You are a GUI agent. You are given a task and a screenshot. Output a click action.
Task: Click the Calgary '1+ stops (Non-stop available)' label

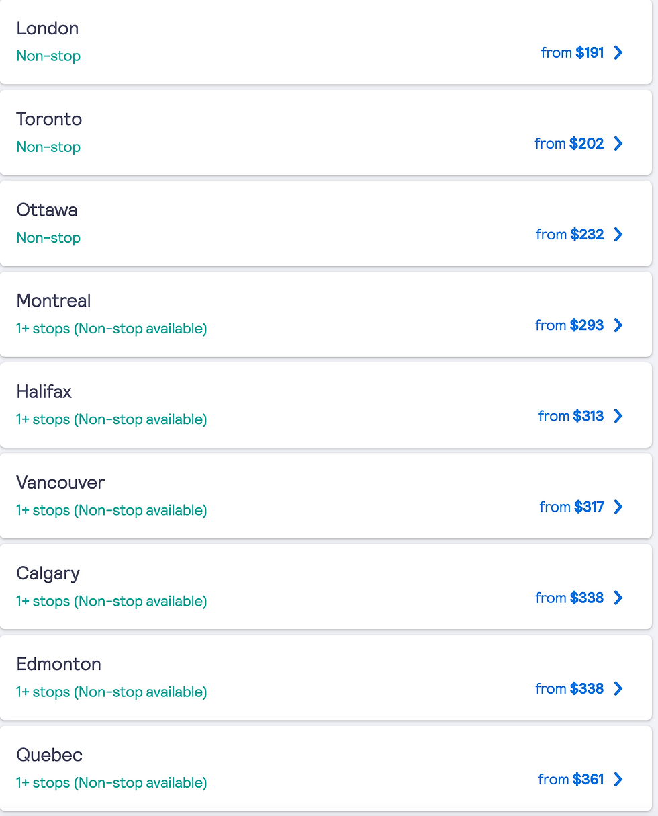[111, 601]
